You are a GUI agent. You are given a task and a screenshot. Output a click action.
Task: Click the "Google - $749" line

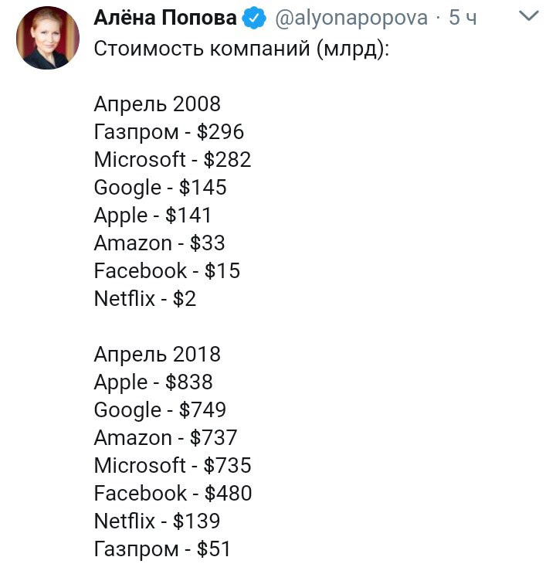click(x=160, y=410)
